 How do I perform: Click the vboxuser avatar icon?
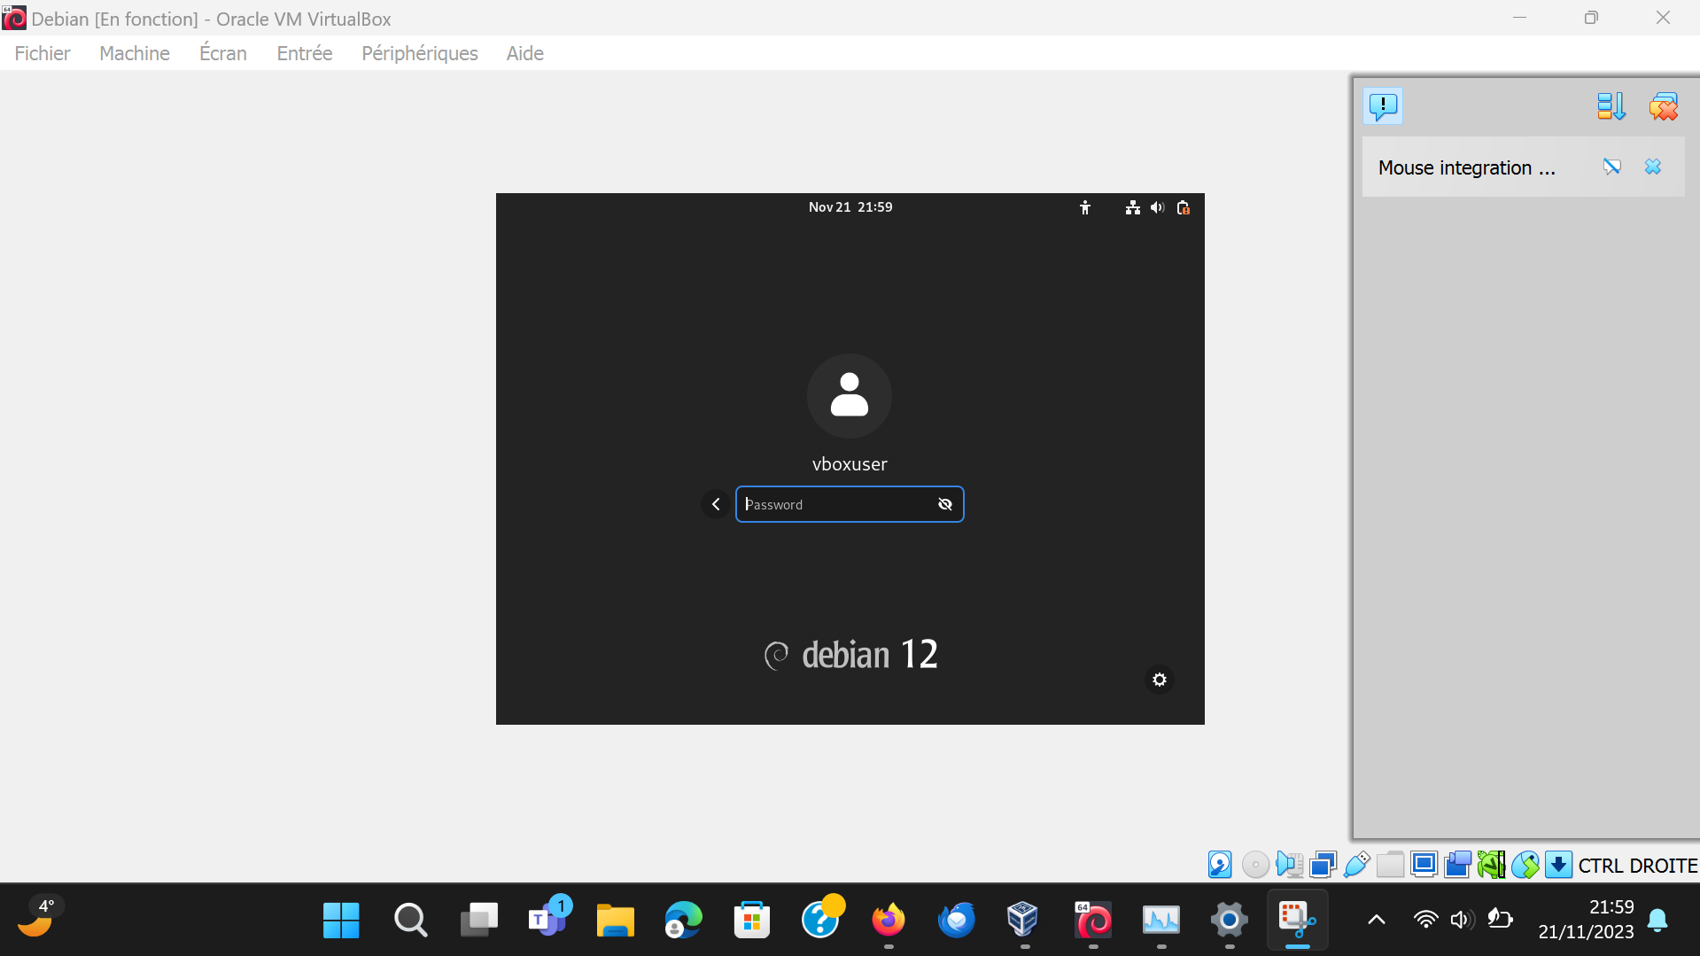click(850, 395)
